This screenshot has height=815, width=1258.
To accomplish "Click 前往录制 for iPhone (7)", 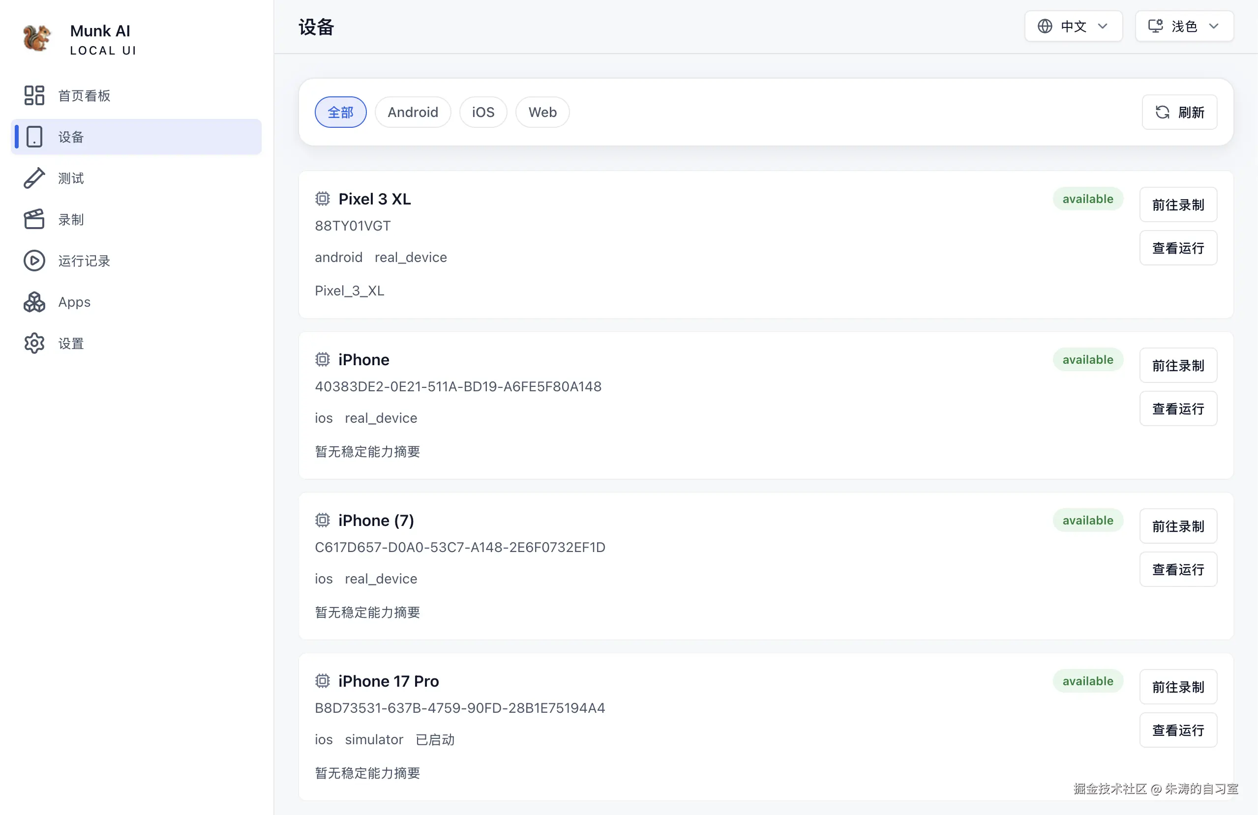I will click(x=1178, y=526).
